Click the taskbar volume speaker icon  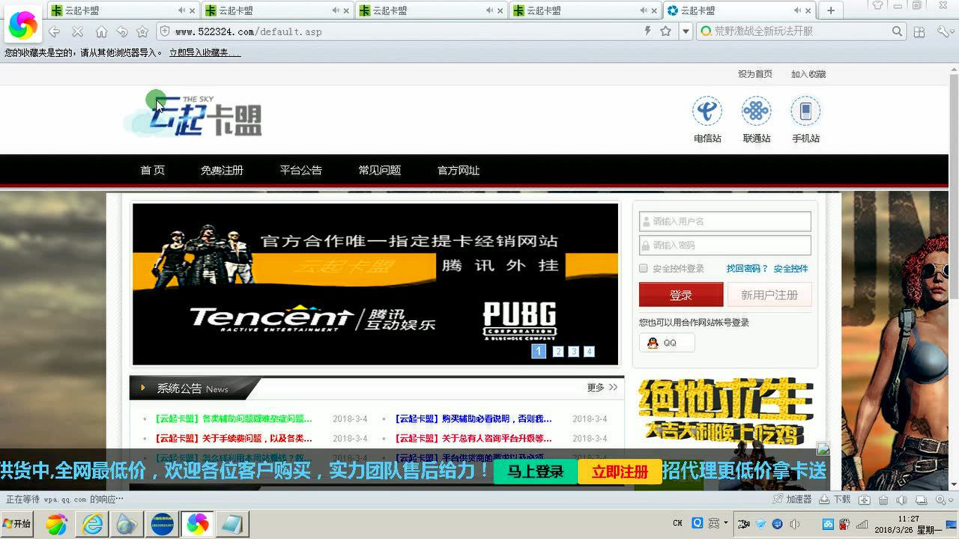(795, 523)
